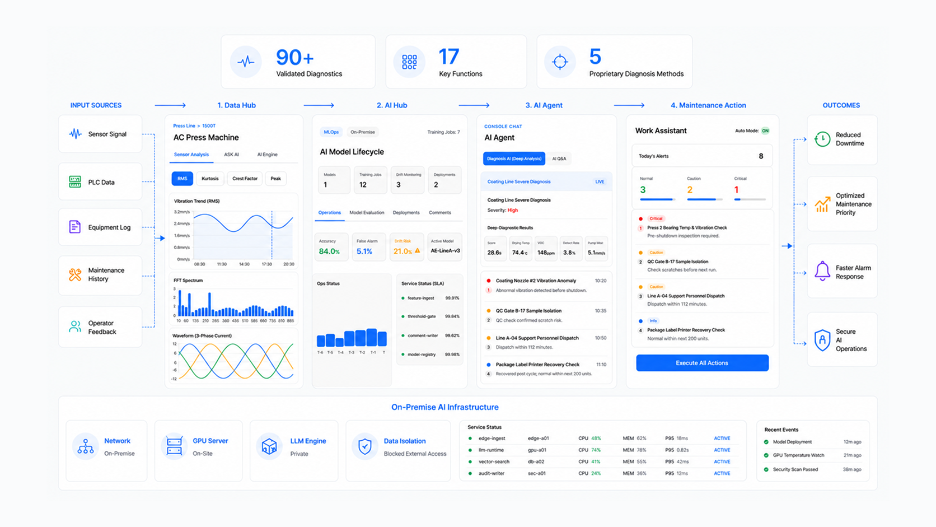Select the Peak metric chip
This screenshot has width=936, height=527.
pos(276,179)
